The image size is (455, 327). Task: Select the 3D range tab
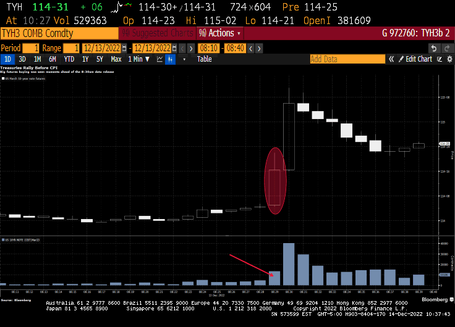(22, 59)
